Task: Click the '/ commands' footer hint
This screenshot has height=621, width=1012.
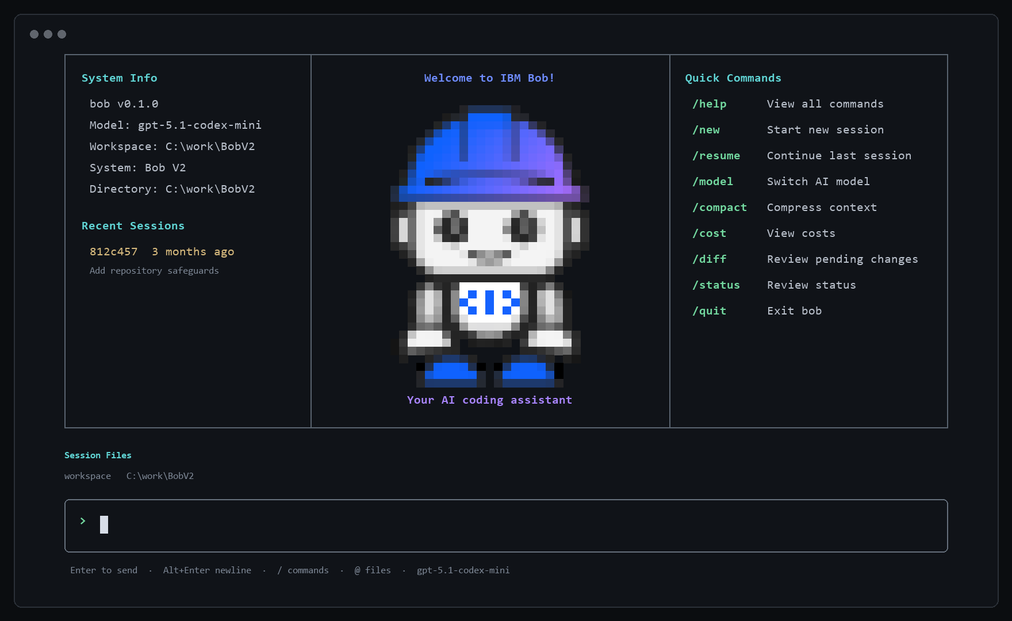Action: click(303, 570)
